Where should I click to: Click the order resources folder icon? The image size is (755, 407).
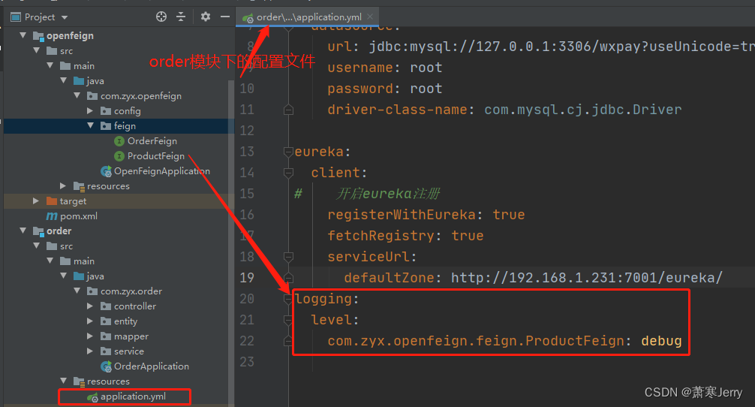pyautogui.click(x=79, y=381)
